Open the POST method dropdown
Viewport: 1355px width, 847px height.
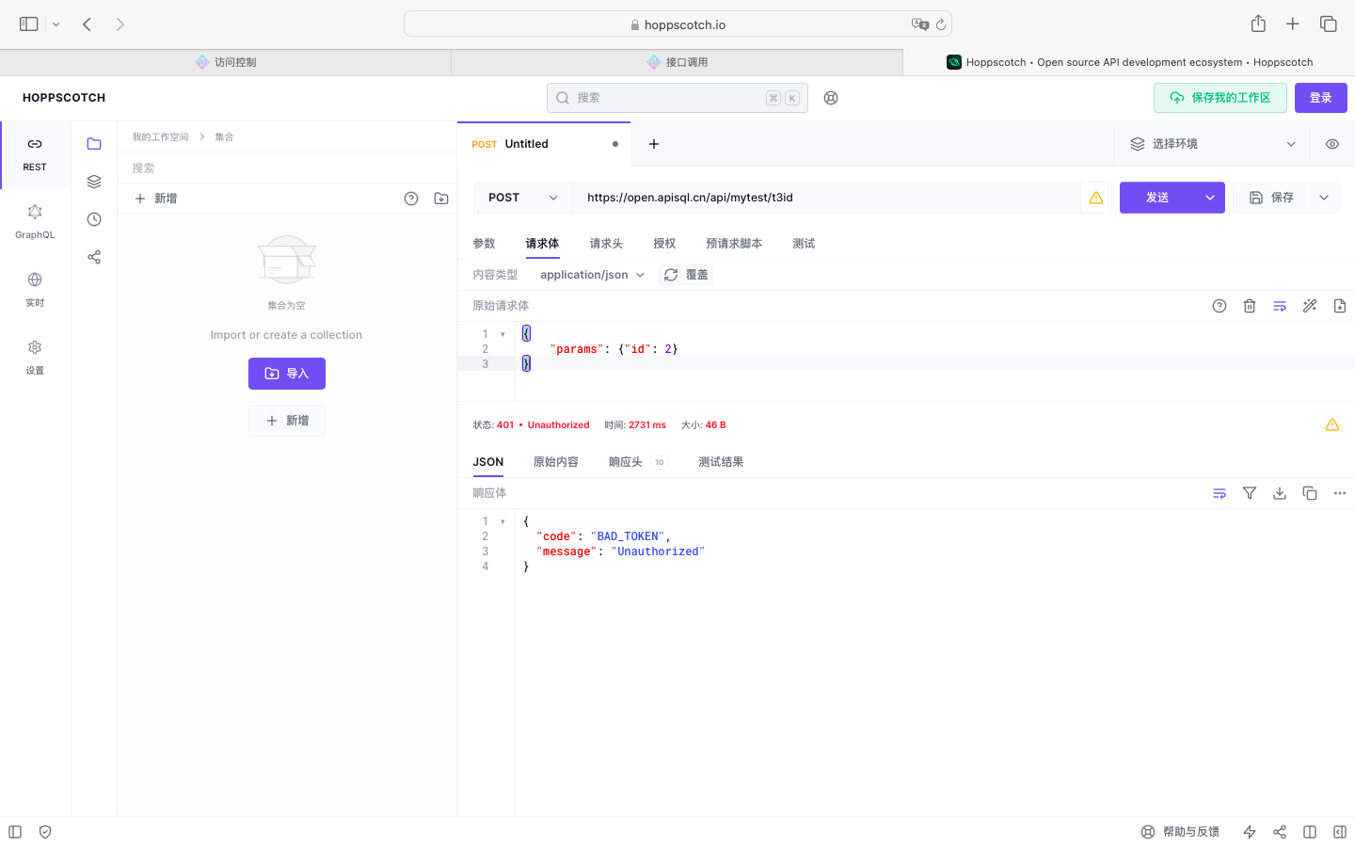[522, 198]
